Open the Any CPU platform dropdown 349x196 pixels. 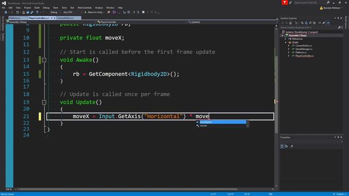click(73, 13)
